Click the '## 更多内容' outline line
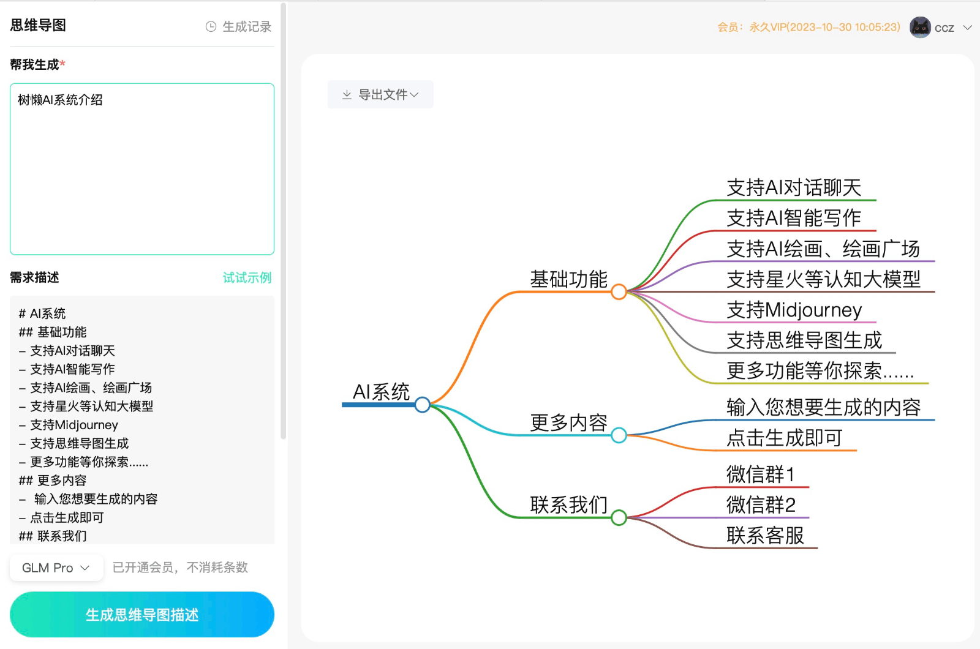Screen dimensions: 980x649 point(53,481)
